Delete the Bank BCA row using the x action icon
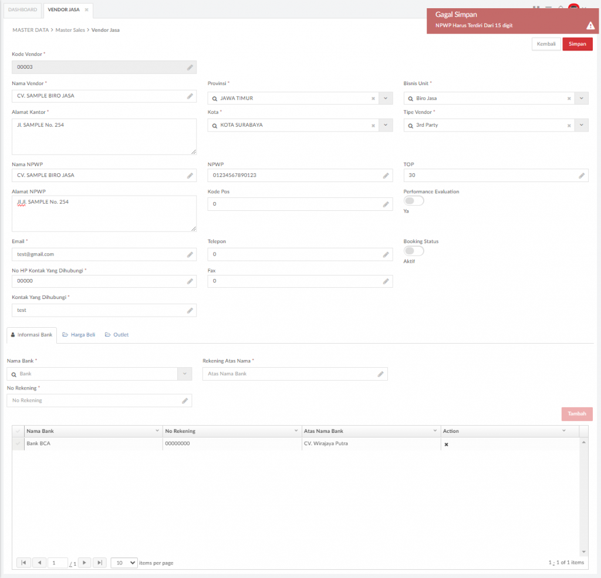 coord(446,445)
